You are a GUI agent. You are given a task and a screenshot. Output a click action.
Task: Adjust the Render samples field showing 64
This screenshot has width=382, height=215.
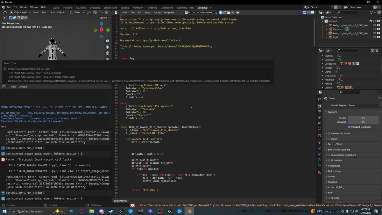(363, 118)
